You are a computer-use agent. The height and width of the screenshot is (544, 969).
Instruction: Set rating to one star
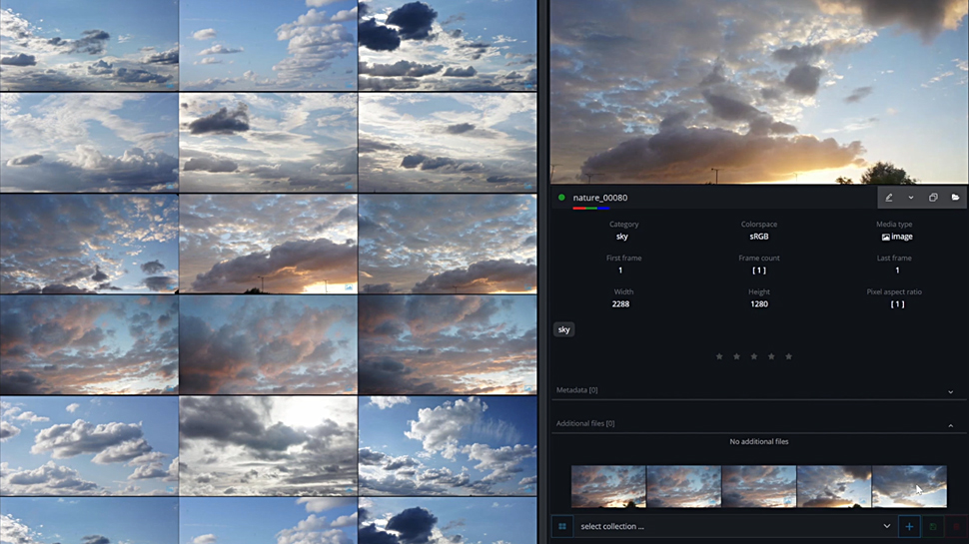tap(719, 356)
